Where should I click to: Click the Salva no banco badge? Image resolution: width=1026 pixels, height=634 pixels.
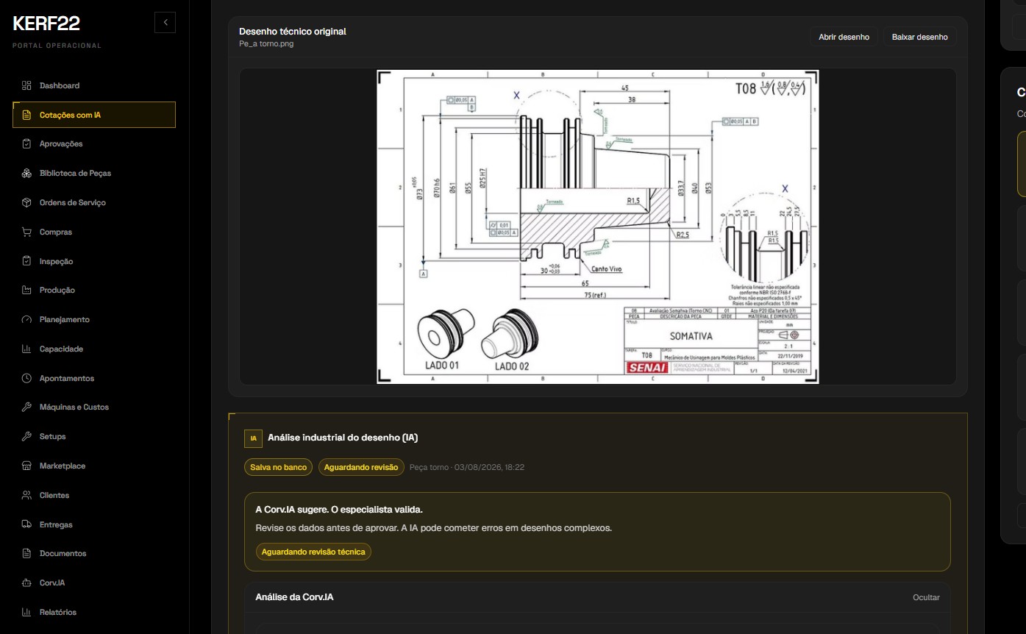pyautogui.click(x=278, y=467)
